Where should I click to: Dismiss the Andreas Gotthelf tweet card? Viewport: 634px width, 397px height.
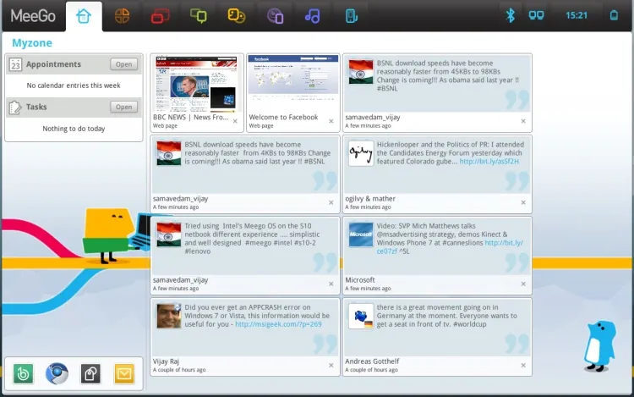523,365
